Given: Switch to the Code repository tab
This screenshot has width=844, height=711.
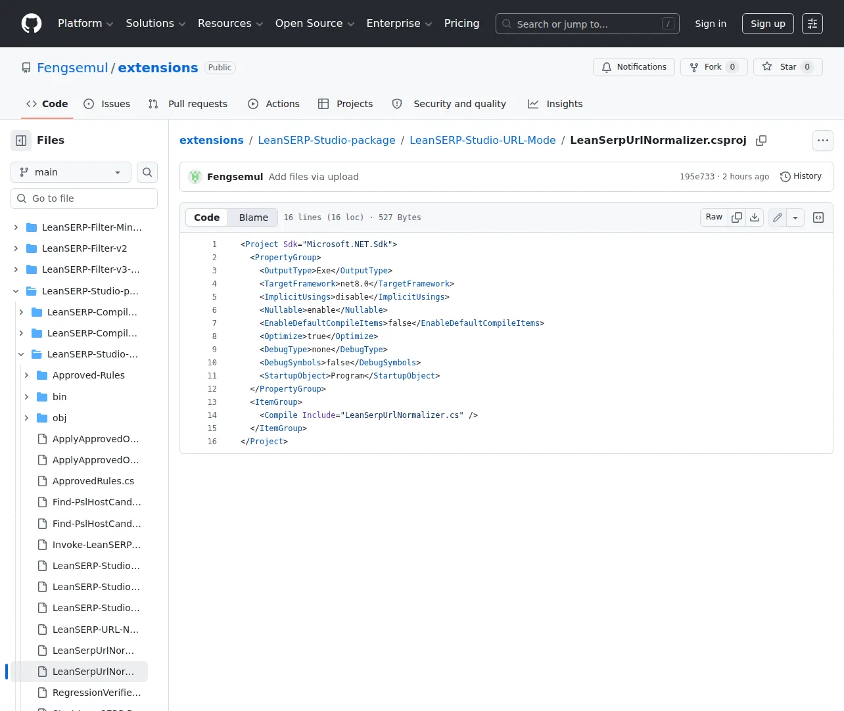Looking at the screenshot, I should point(47,104).
